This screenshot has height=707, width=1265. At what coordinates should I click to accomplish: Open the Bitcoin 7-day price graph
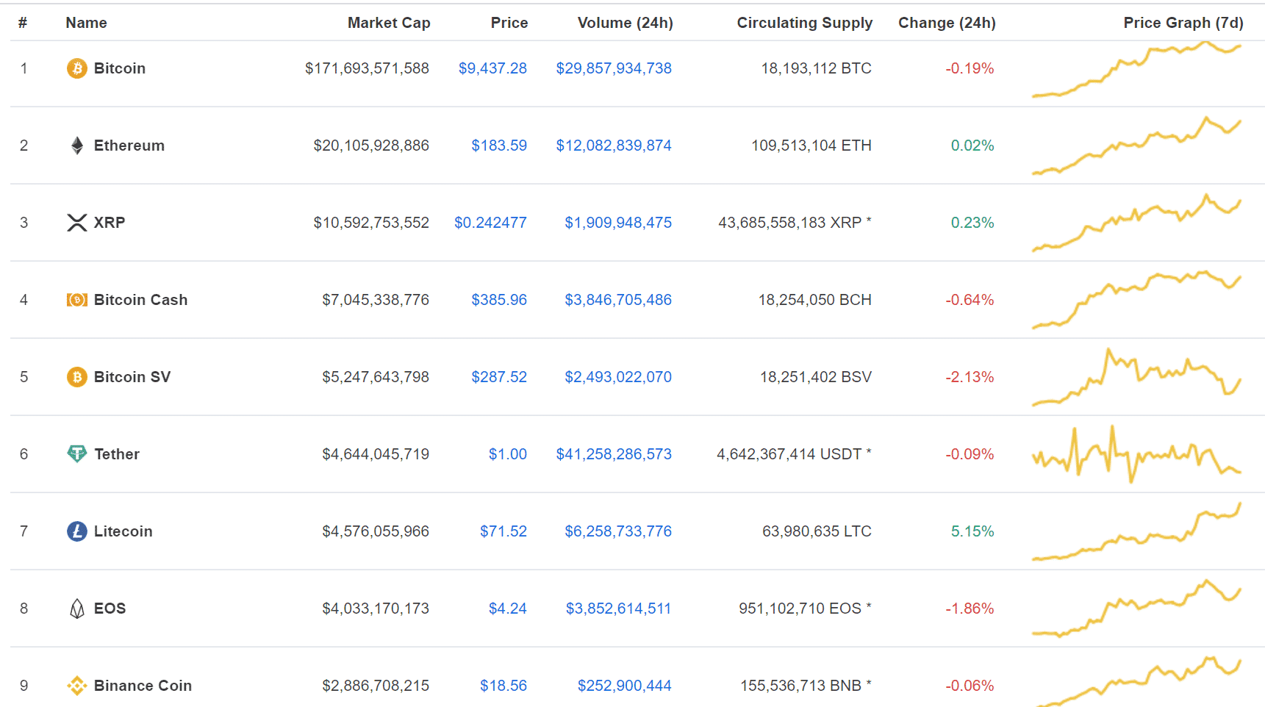(x=1136, y=69)
